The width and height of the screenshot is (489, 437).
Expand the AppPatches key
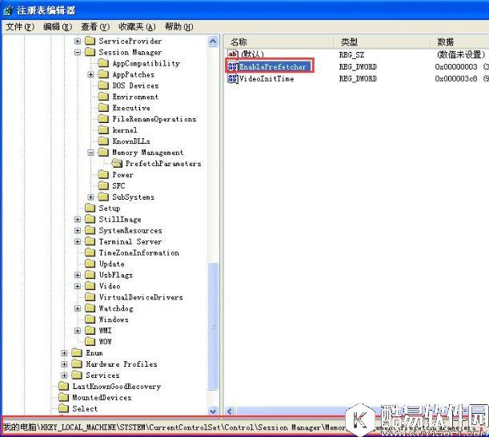pos(90,75)
